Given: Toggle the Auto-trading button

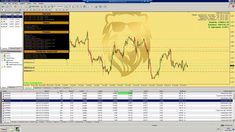Looking at the screenshot, I should 57,7.
